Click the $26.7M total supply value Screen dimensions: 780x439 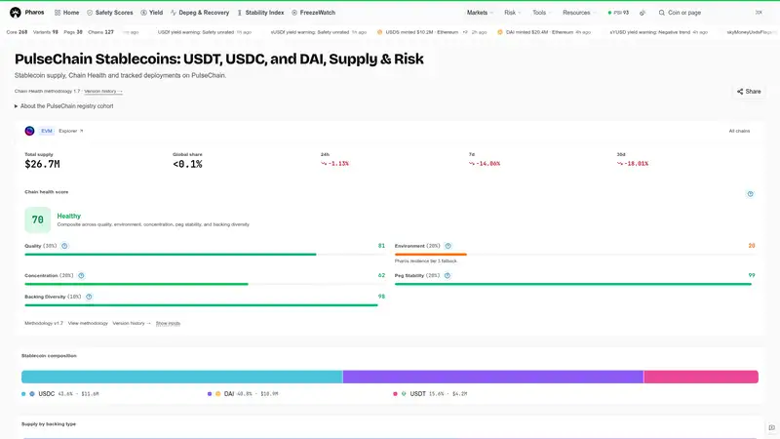[42, 164]
